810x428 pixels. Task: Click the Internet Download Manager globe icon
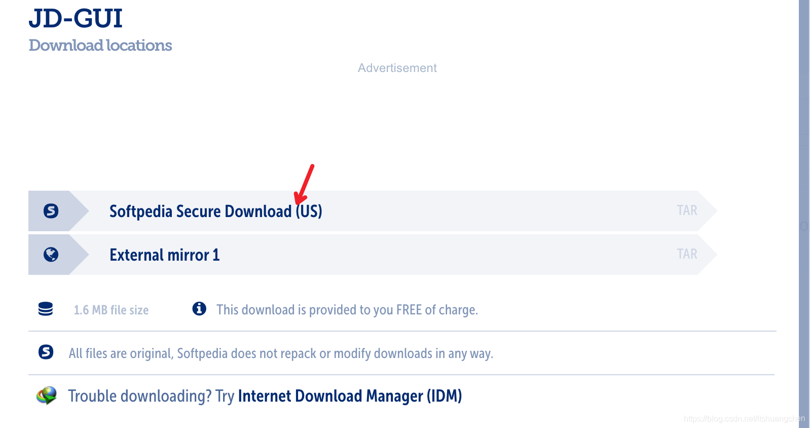click(x=47, y=396)
